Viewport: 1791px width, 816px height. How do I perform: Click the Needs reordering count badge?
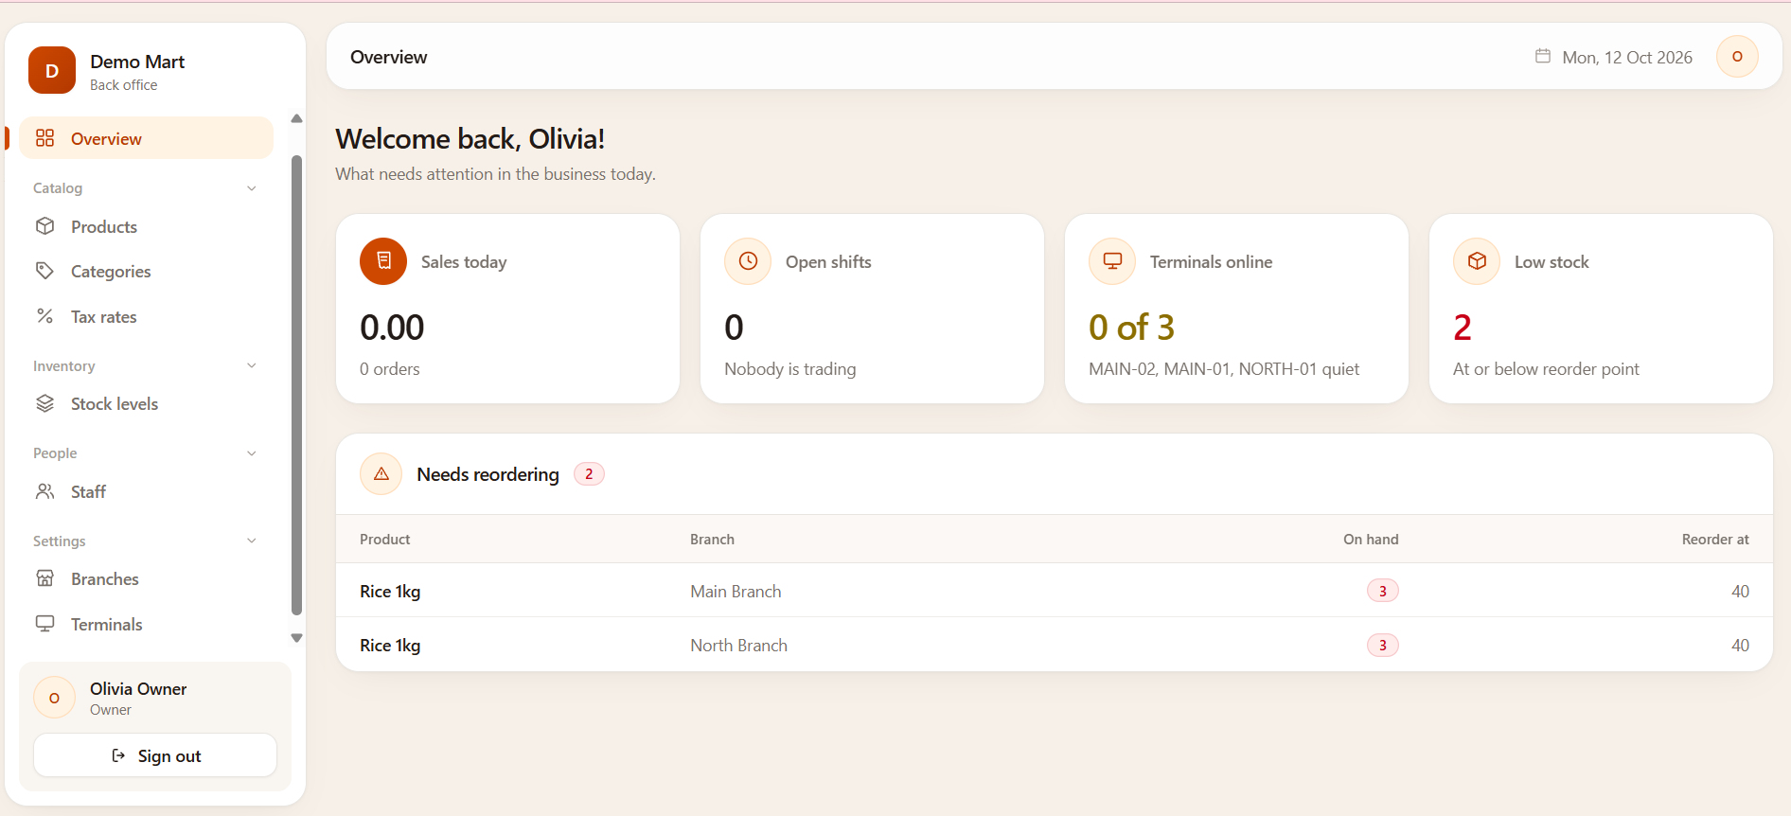589,474
